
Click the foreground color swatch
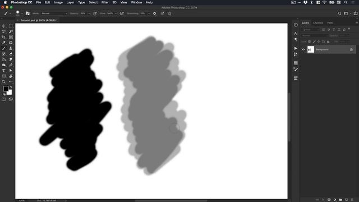pyautogui.click(x=6, y=89)
